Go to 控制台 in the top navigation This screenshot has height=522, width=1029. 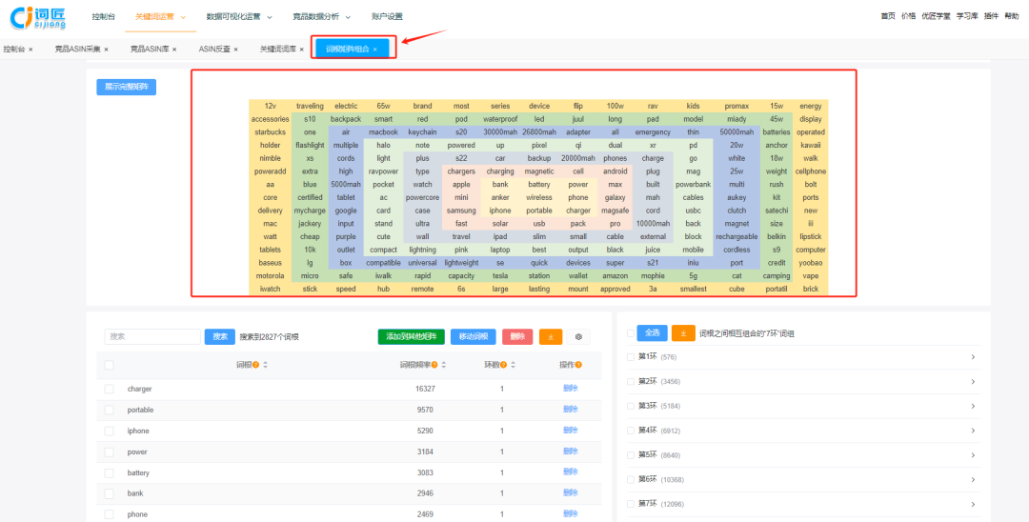click(104, 16)
